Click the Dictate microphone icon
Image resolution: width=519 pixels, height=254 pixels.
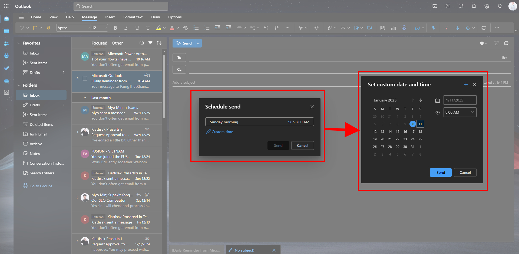point(433,28)
